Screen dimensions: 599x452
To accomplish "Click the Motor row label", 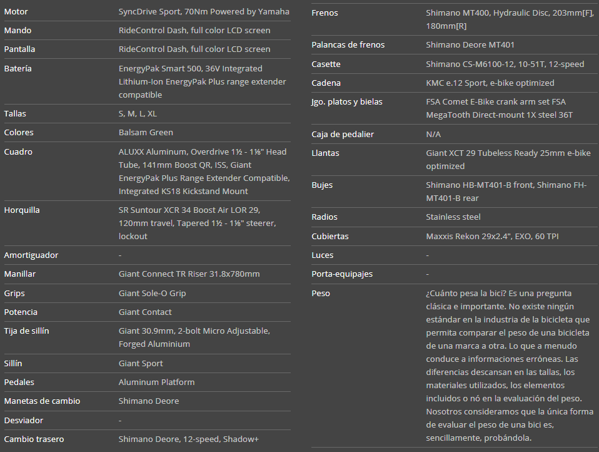I will 16,11.
